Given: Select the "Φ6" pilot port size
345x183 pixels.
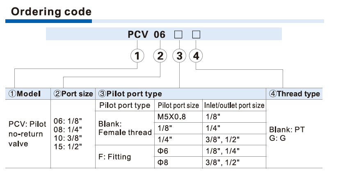Looking at the screenshot, I should point(163,151).
